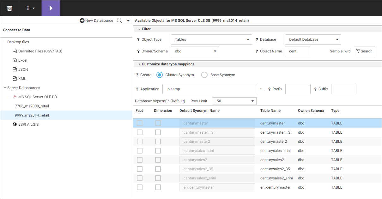382x199 pixels.
Task: Click the help icon beside Object Type
Action: pos(138,40)
